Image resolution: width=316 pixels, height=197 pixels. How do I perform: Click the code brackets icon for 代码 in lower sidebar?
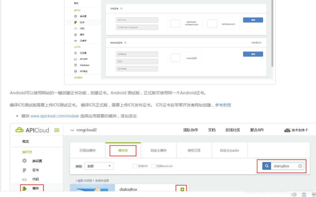point(24,179)
